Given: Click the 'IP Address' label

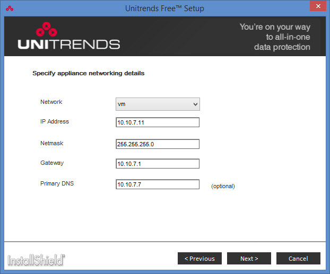Looking at the screenshot, I should click(x=55, y=121).
